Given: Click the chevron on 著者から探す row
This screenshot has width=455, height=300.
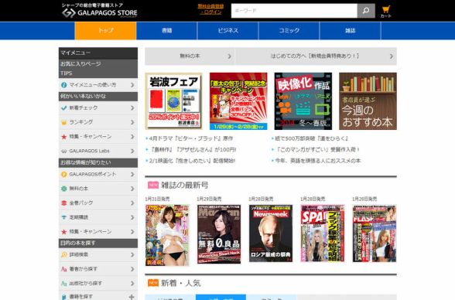Looking at the screenshot, I should 132,269.
